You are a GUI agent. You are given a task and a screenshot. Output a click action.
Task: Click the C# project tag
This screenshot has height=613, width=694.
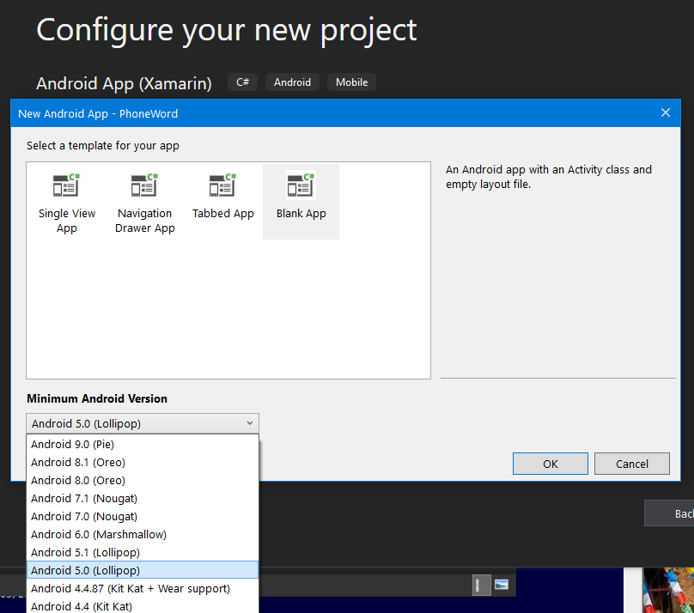(x=242, y=82)
